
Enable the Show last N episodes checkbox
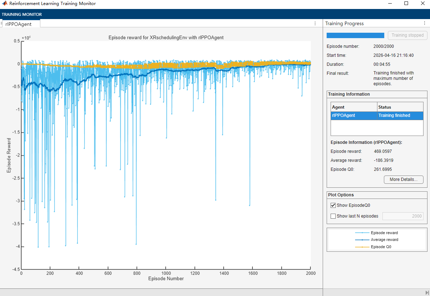click(x=333, y=216)
